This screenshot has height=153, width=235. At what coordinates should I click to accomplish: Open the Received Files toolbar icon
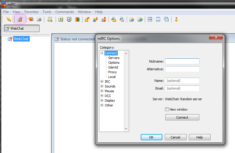[114, 19]
